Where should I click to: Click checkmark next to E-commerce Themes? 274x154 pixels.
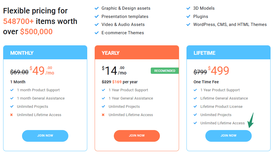[x=97, y=33]
